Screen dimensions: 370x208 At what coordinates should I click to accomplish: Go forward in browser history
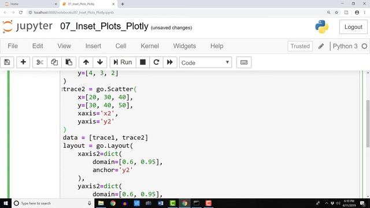click(x=13, y=13)
